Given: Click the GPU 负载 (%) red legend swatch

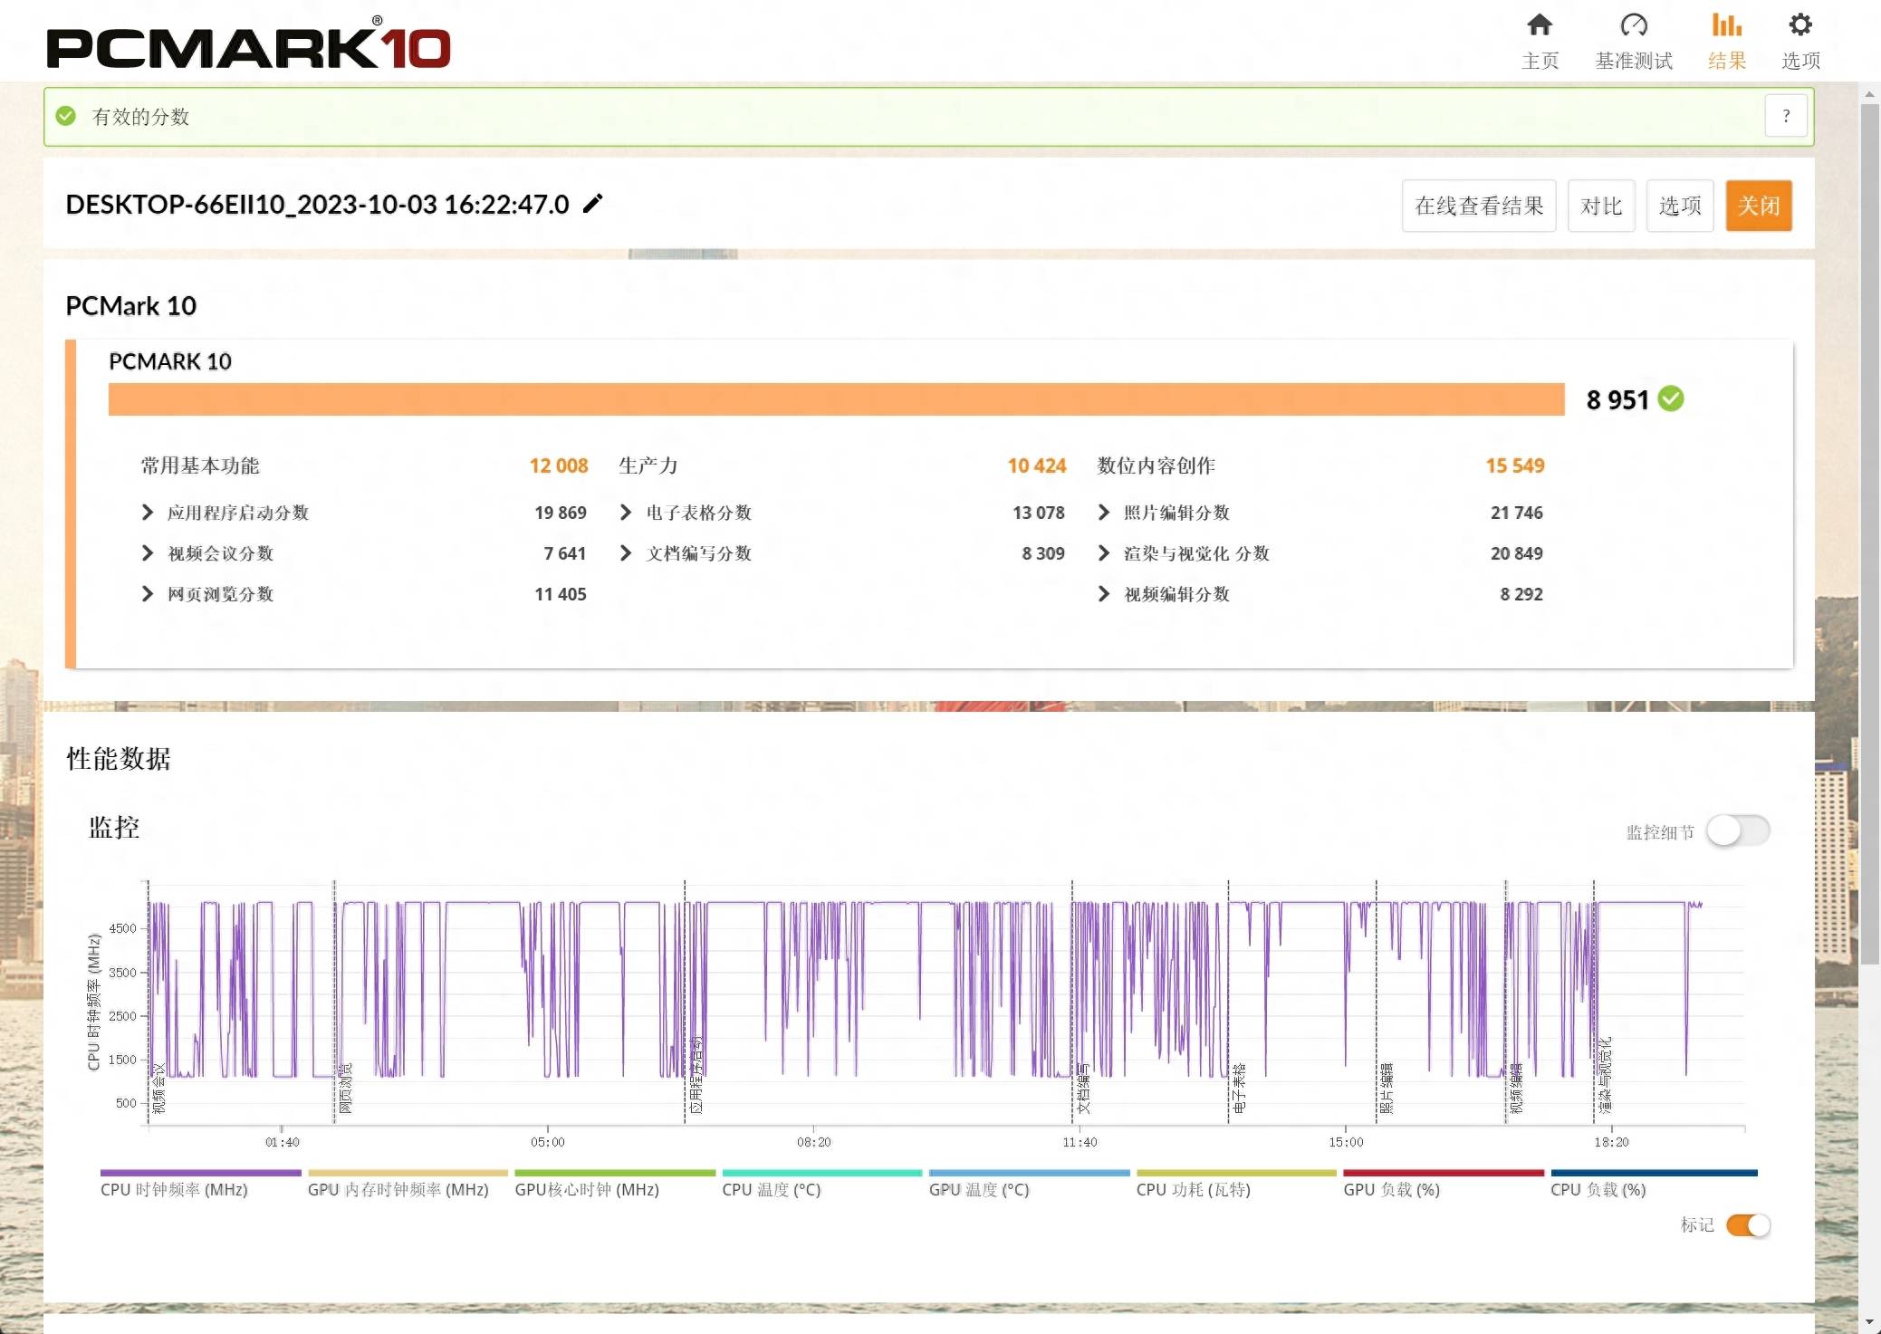Looking at the screenshot, I should tap(1443, 1173).
